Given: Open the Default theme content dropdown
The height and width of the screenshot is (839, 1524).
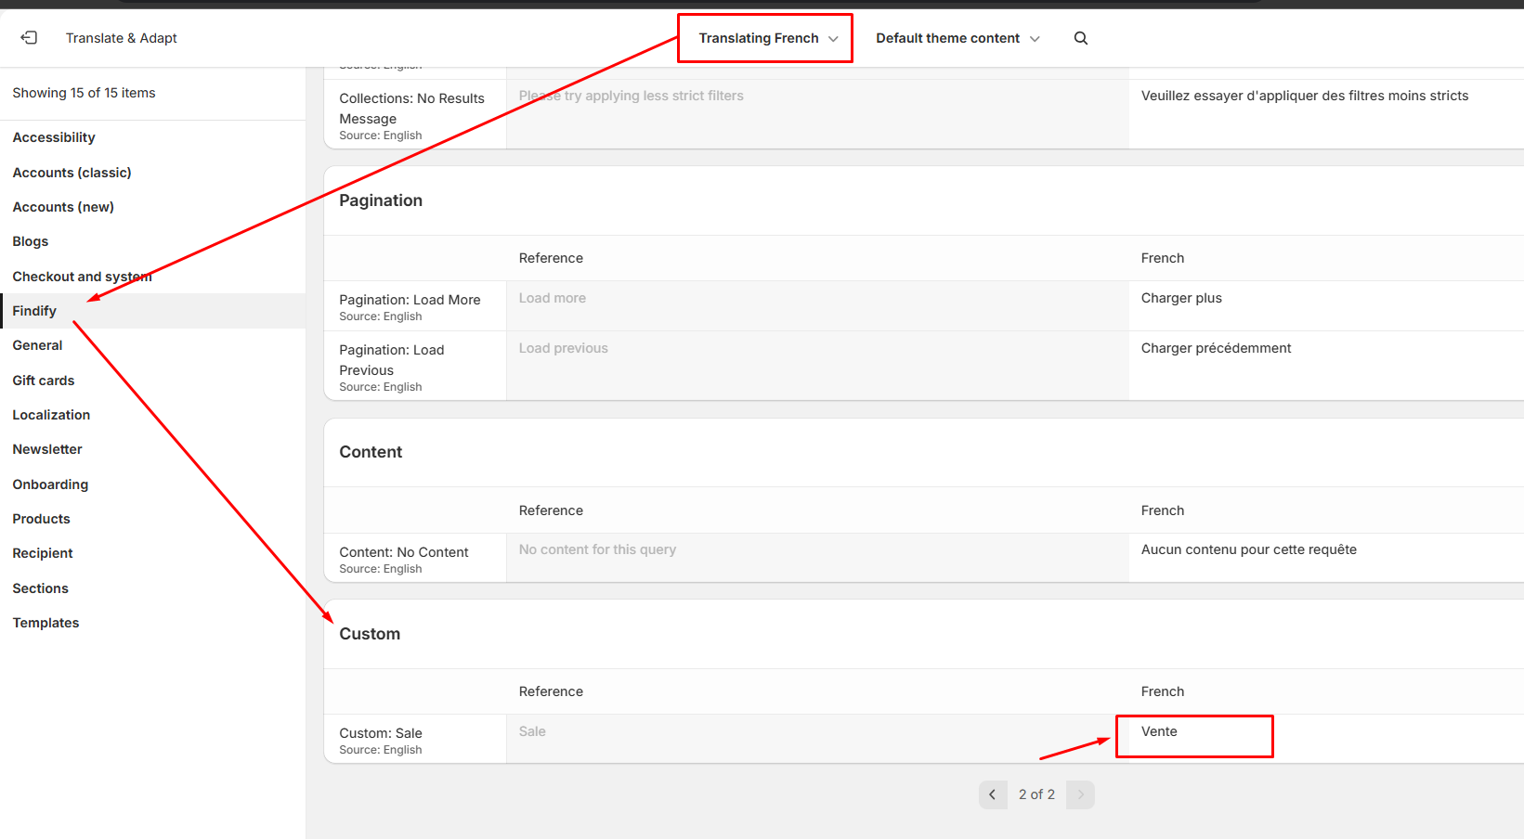Looking at the screenshot, I should click(957, 38).
